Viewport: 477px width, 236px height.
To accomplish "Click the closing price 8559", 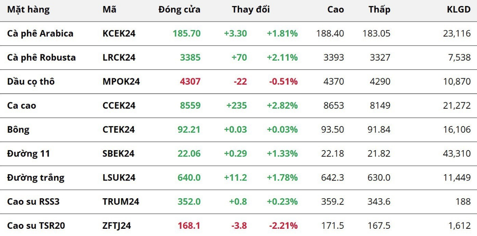I will coord(190,106).
